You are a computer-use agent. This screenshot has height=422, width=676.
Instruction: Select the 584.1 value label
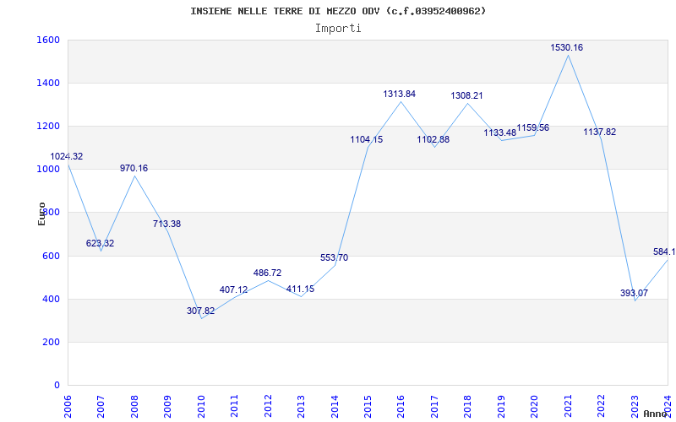pos(664,252)
